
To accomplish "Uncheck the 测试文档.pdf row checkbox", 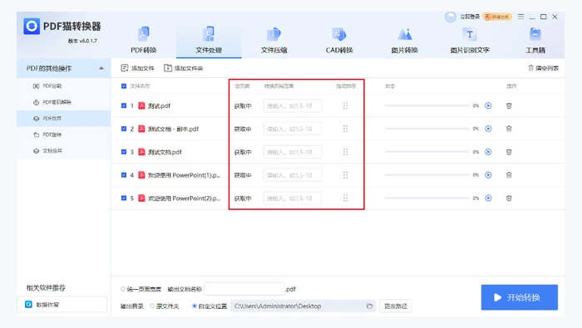I will (x=124, y=152).
